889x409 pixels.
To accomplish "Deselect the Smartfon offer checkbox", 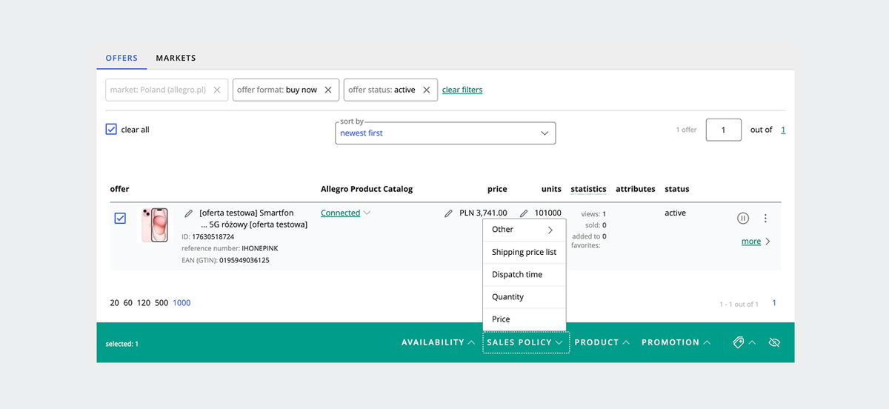I will tap(120, 219).
